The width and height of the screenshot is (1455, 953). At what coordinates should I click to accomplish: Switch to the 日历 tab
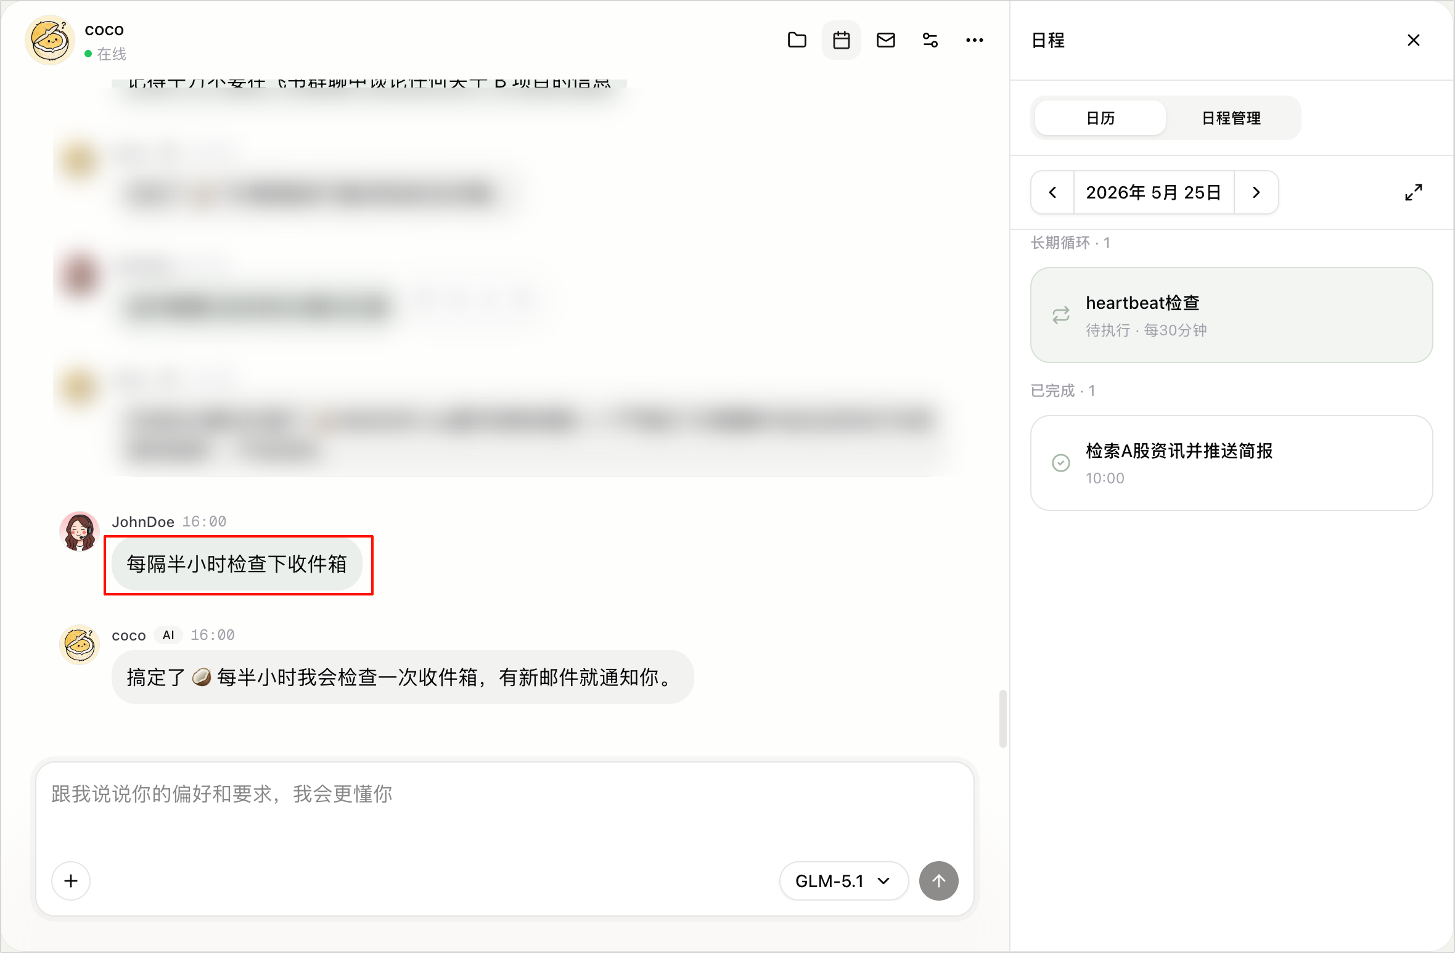(x=1100, y=118)
